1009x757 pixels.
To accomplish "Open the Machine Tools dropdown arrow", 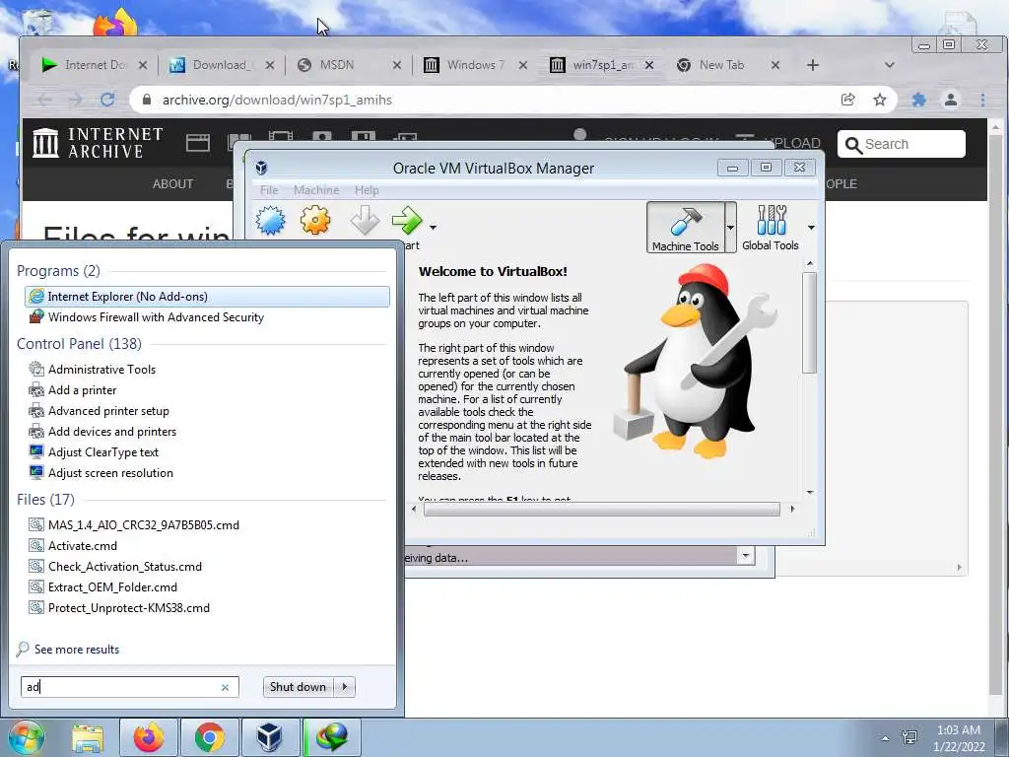I will point(730,228).
